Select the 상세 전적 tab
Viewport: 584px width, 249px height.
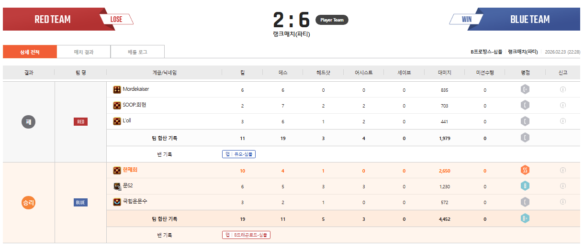point(30,52)
